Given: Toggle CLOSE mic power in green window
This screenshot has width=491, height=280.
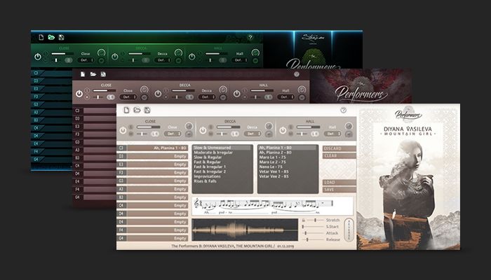Looking at the screenshot, I should tap(38, 57).
